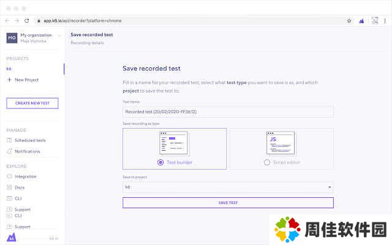Click the Scheduled tests calendar icon
This screenshot has width=392, height=245.
pos(9,140)
